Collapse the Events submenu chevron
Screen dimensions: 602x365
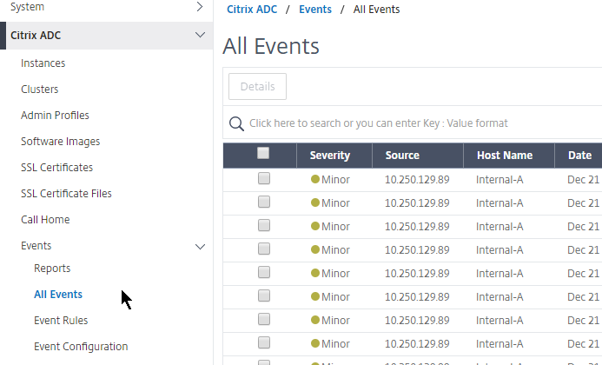click(x=200, y=247)
